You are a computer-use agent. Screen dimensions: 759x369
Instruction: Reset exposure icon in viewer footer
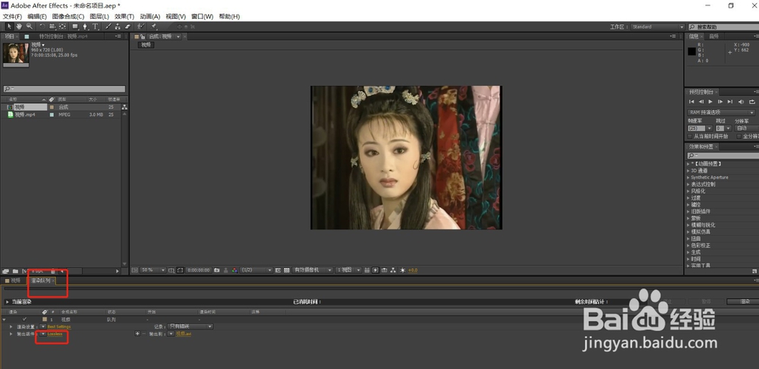(x=402, y=270)
